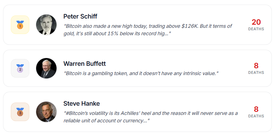The height and width of the screenshot is (135, 274).
Task: Click the DEATHS label in Buffett's row
Action: pos(256,73)
